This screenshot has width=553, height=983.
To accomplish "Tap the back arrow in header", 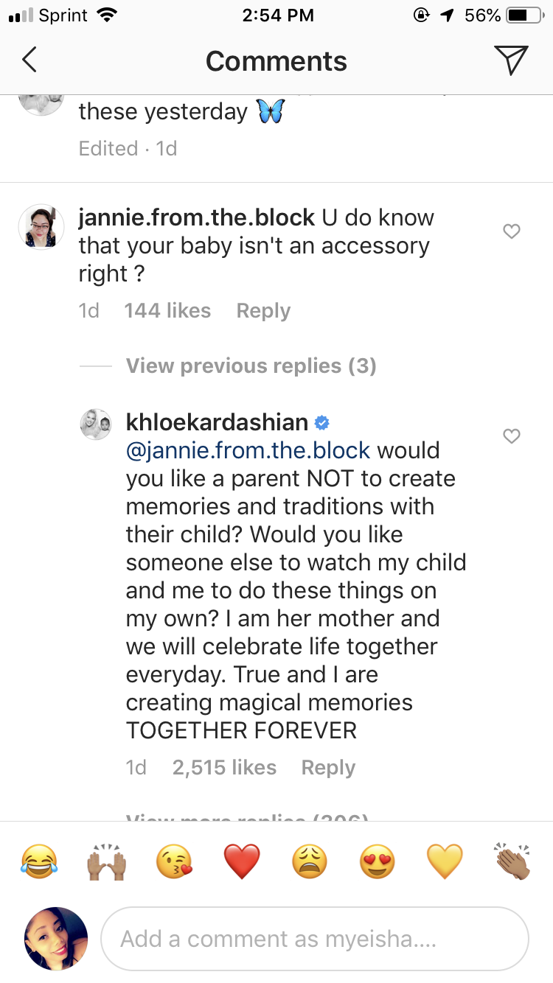I will (x=29, y=60).
